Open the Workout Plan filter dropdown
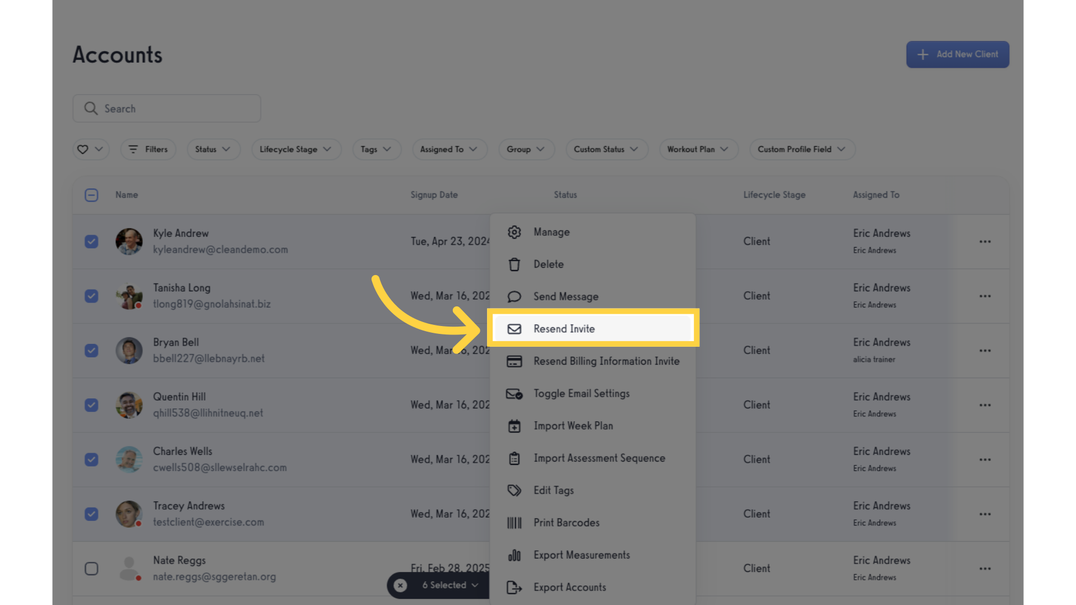The image size is (1076, 605). click(698, 150)
